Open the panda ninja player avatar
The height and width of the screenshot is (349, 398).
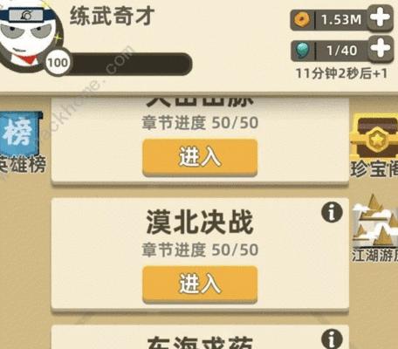(x=31, y=34)
